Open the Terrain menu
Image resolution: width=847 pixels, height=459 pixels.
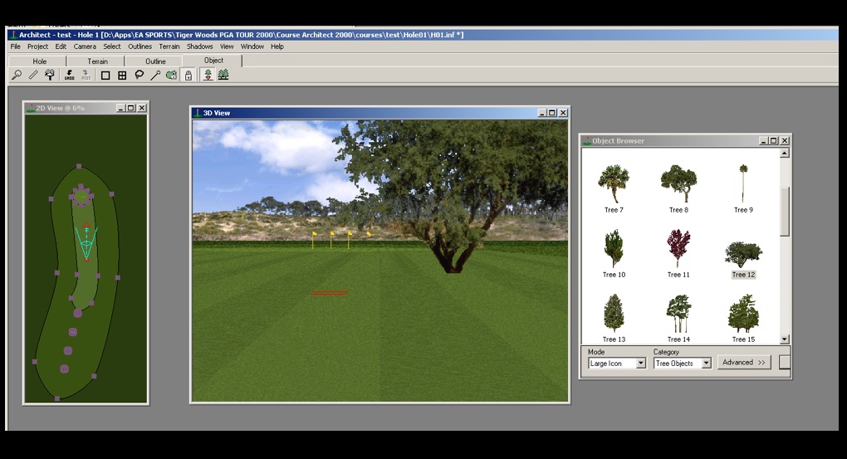(169, 46)
